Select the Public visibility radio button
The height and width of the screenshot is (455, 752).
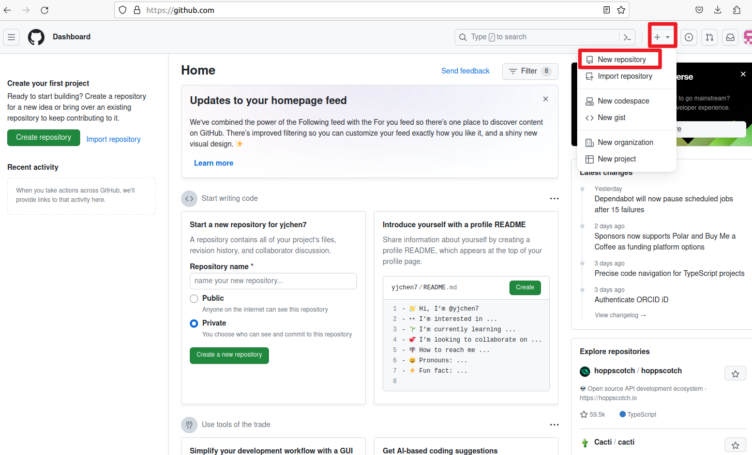point(194,299)
